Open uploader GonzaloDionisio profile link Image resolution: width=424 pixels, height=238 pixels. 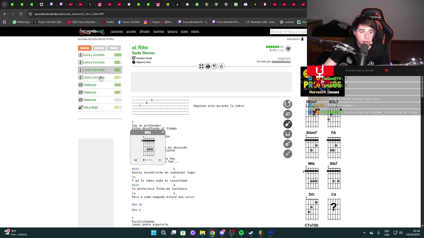click(281, 61)
